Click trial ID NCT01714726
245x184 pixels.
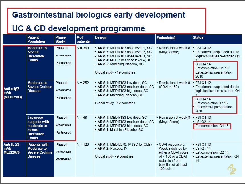pyautogui.click(x=63, y=152)
